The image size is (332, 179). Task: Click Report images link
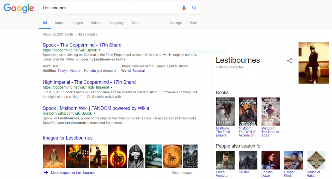tap(182, 173)
